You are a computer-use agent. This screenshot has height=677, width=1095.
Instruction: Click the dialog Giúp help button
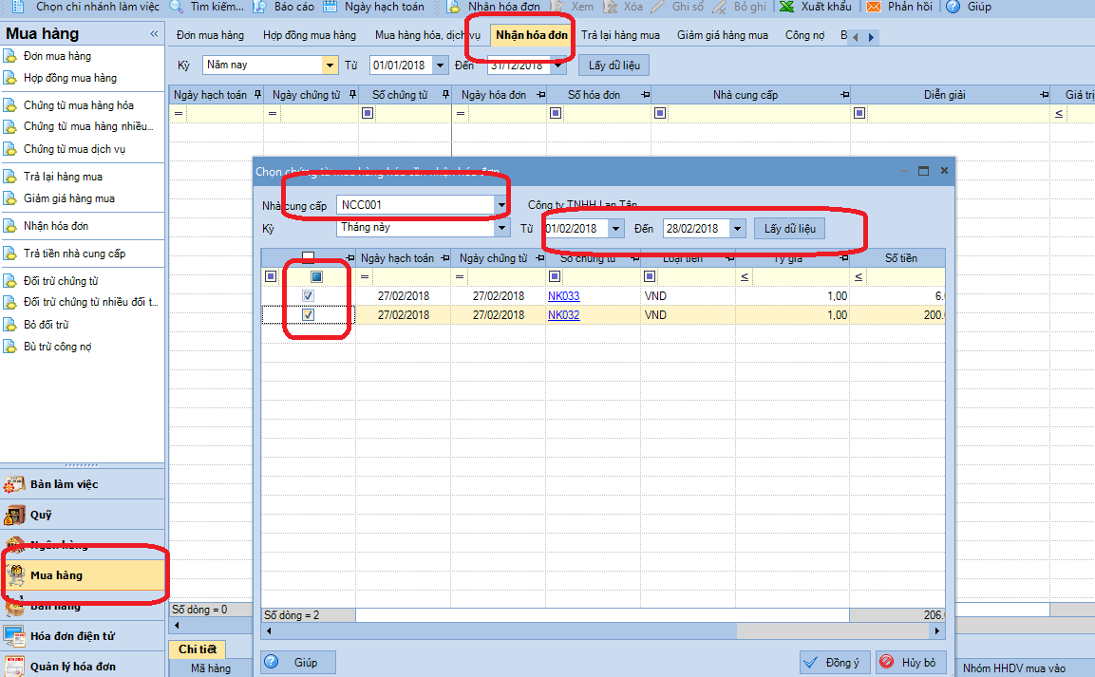(298, 663)
